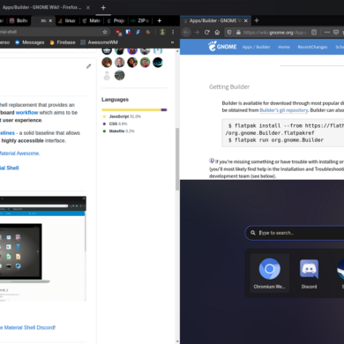The image size is (344, 344).
Task: Open a new tab in Firefox
Action: [x=257, y=20]
